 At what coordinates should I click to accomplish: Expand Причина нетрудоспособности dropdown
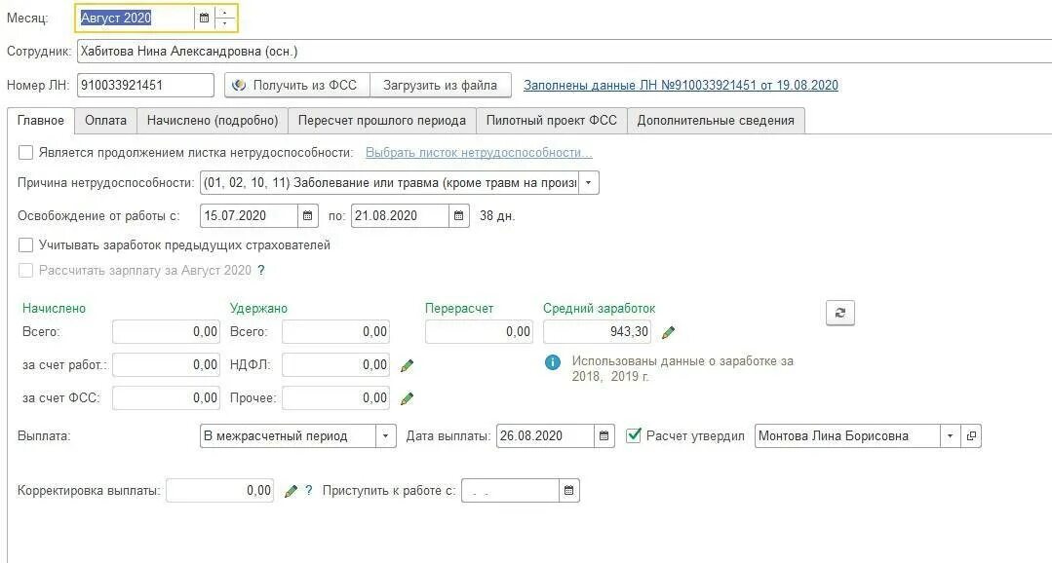pos(588,182)
